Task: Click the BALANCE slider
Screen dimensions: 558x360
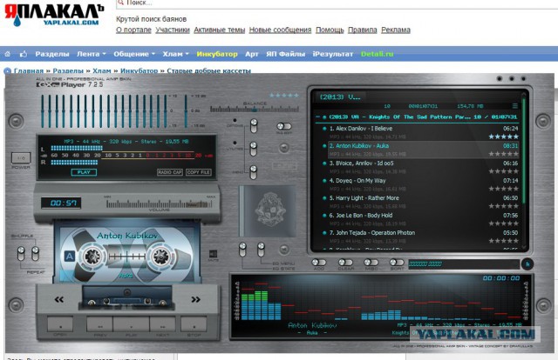Action: coord(255,110)
